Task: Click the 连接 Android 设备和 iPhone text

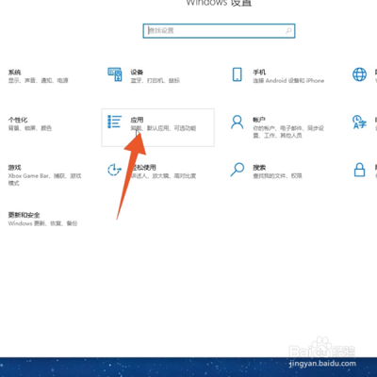Action: pyautogui.click(x=288, y=81)
